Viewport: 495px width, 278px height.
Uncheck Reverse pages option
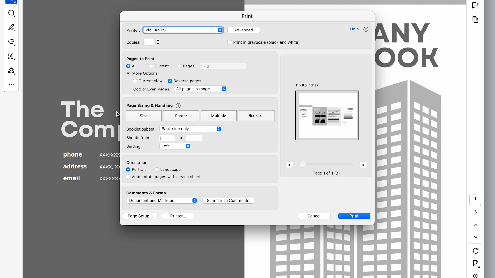coord(170,81)
